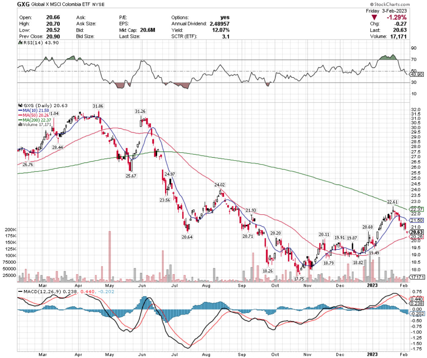Click the red down-triangle change indicator
Screen dimensions: 427x358
pos(374,17)
